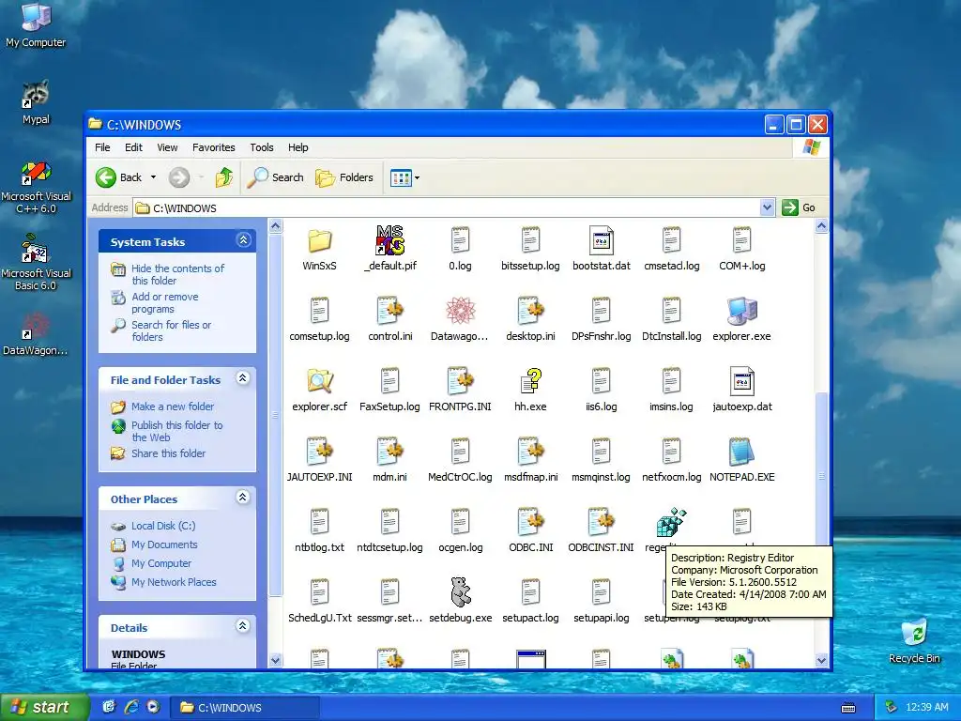Open My Documents in Other Places
Image resolution: width=961 pixels, height=721 pixels.
(x=164, y=545)
